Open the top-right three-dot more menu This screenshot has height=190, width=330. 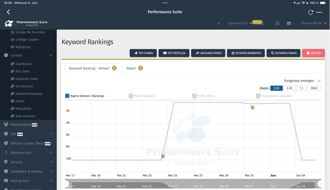pyautogui.click(x=319, y=12)
